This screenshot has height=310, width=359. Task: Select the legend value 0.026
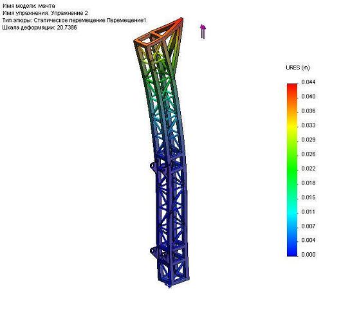click(308, 154)
